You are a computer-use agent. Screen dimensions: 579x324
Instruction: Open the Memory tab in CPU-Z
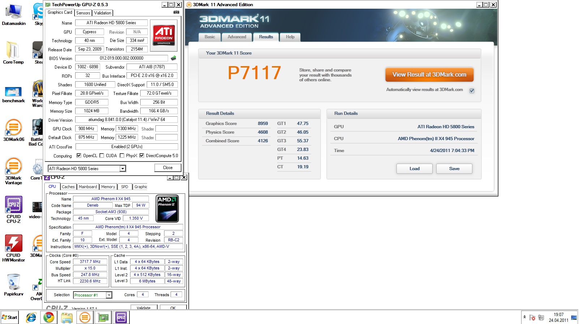(108, 187)
